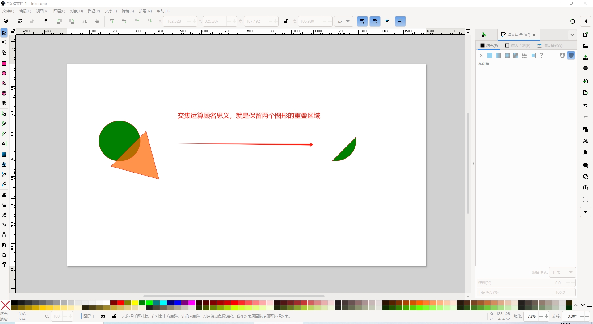The height and width of the screenshot is (324, 593).
Task: Select the Text tool in toolbox
Action: 4,144
